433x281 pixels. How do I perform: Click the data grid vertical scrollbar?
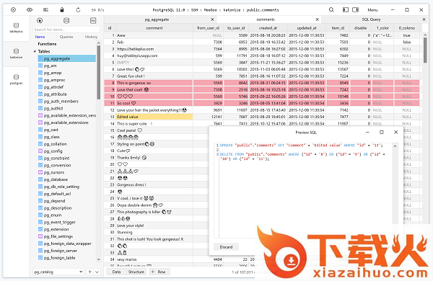(x=425, y=50)
